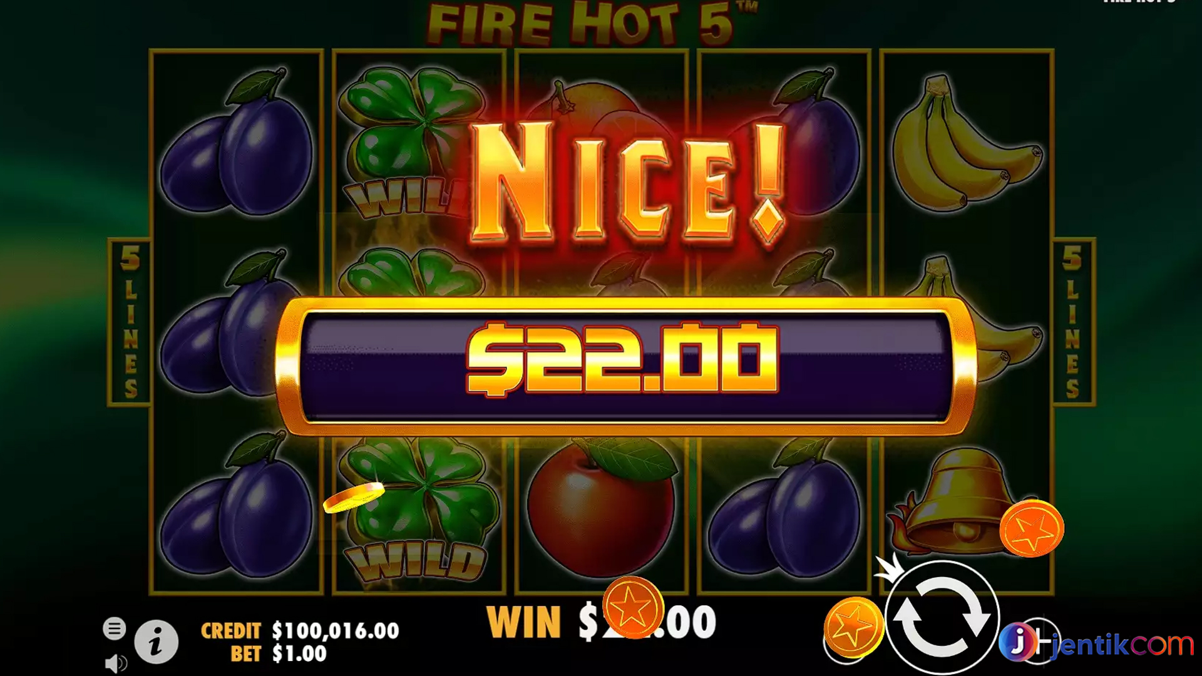Click the top banana symbol
Image resolution: width=1202 pixels, height=676 pixels.
[x=966, y=141]
